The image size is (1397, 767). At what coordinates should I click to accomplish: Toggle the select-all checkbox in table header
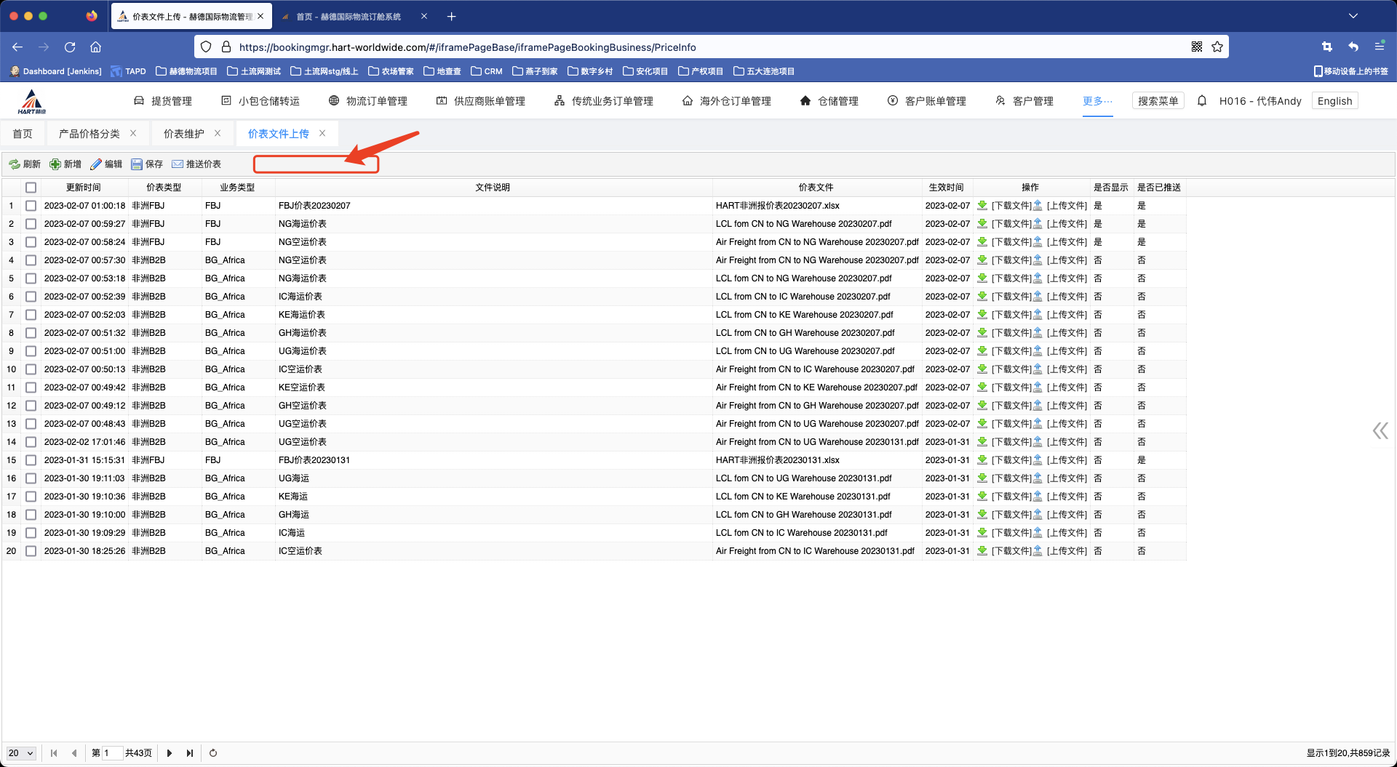31,188
